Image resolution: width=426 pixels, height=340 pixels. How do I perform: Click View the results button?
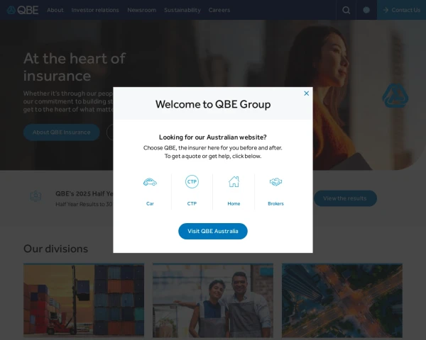click(x=345, y=198)
